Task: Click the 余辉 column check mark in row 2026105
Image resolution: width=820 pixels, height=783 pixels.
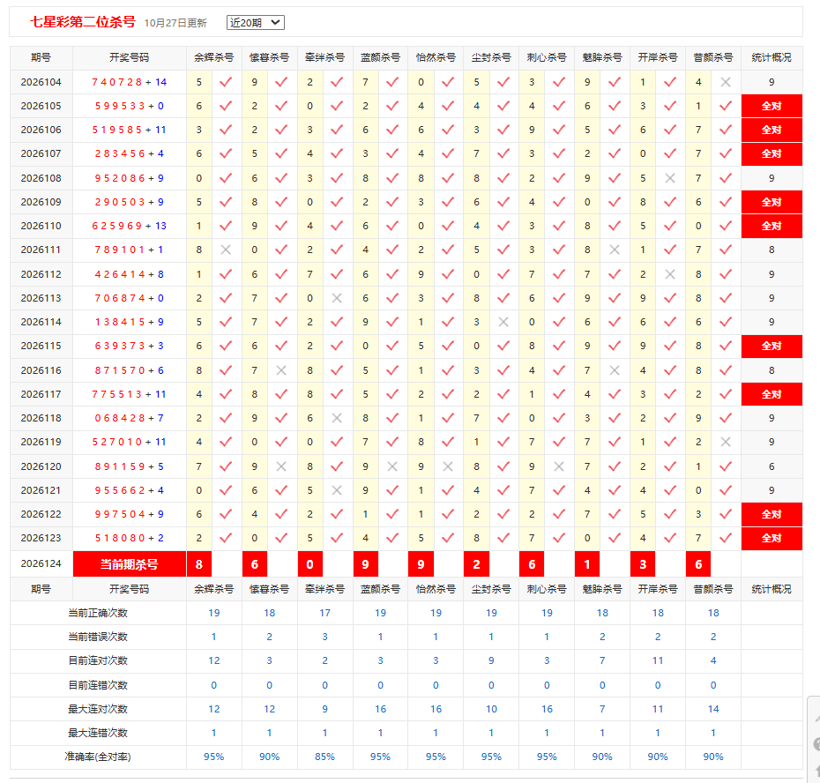Action: pyautogui.click(x=226, y=106)
